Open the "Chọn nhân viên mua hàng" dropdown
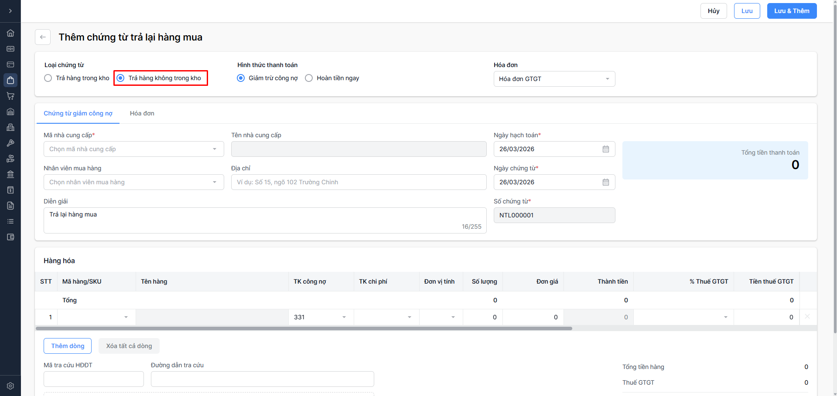Screen dimensions: 837x396 (x=133, y=182)
